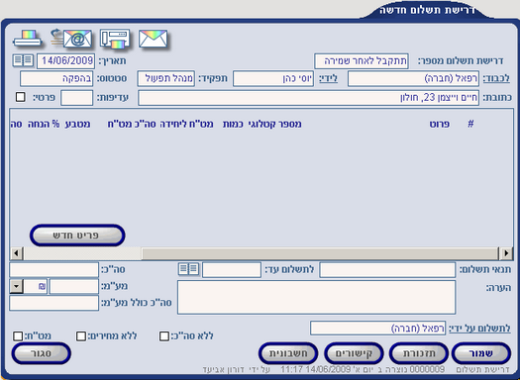Click the right arrow of horizontal scrollbar
Viewport: 520px width, 380px height.
pos(506,253)
